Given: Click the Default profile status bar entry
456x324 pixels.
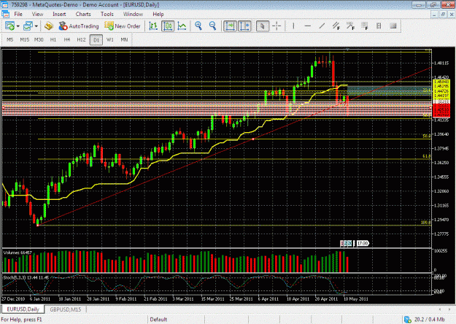Looking at the screenshot, I should coord(158,320).
